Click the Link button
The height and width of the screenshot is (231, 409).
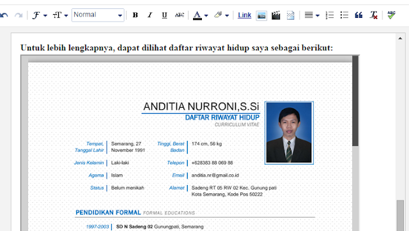point(244,15)
